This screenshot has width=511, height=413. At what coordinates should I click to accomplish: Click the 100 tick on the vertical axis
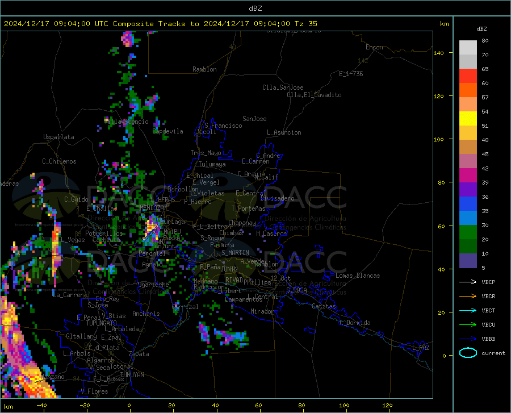point(439,140)
